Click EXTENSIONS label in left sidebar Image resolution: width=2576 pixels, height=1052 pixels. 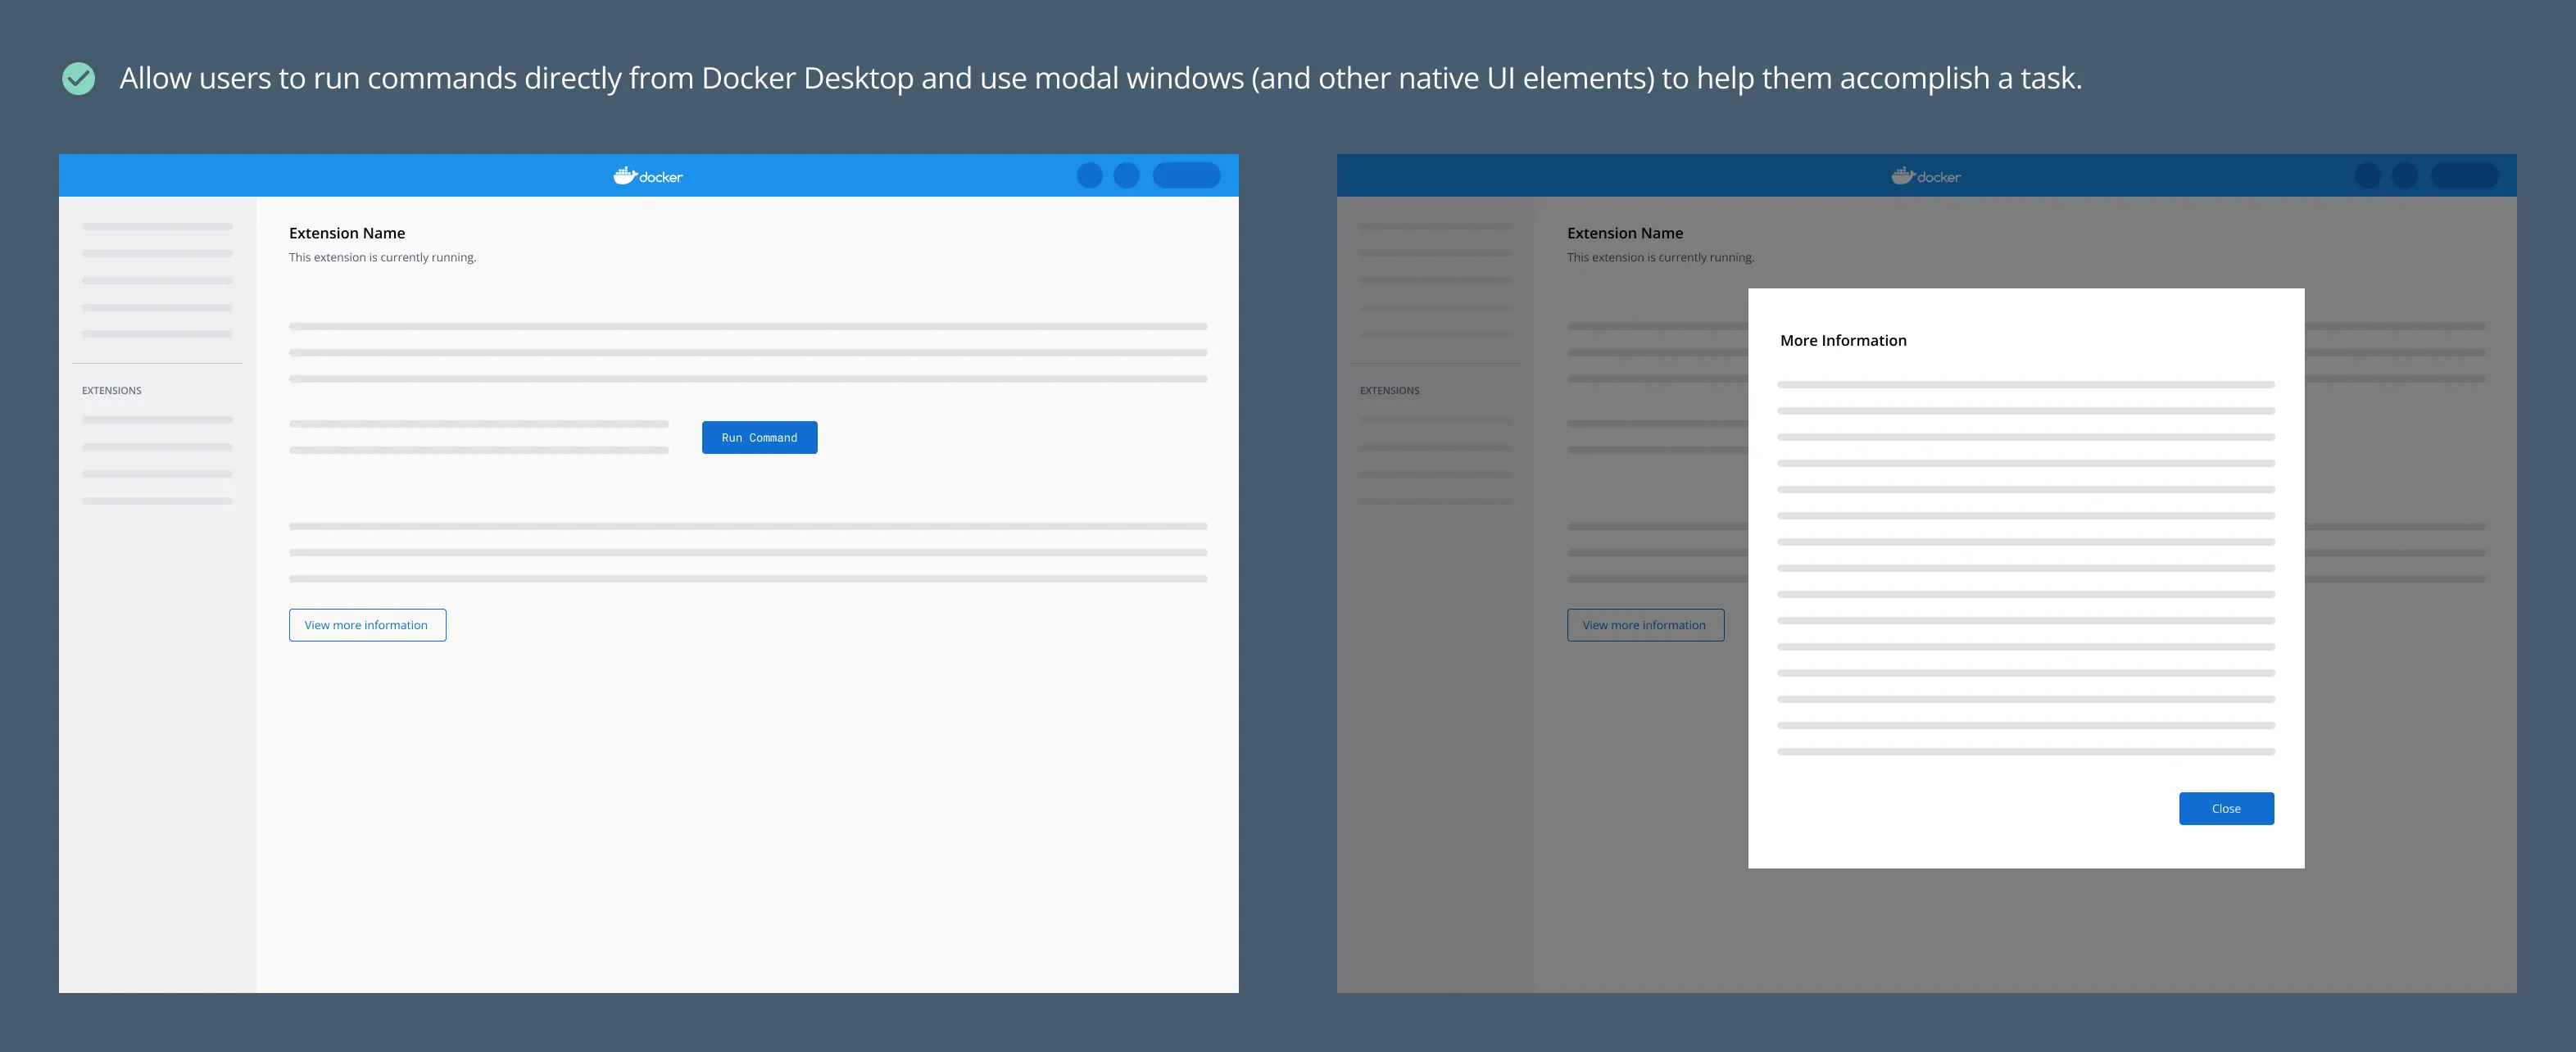[111, 391]
